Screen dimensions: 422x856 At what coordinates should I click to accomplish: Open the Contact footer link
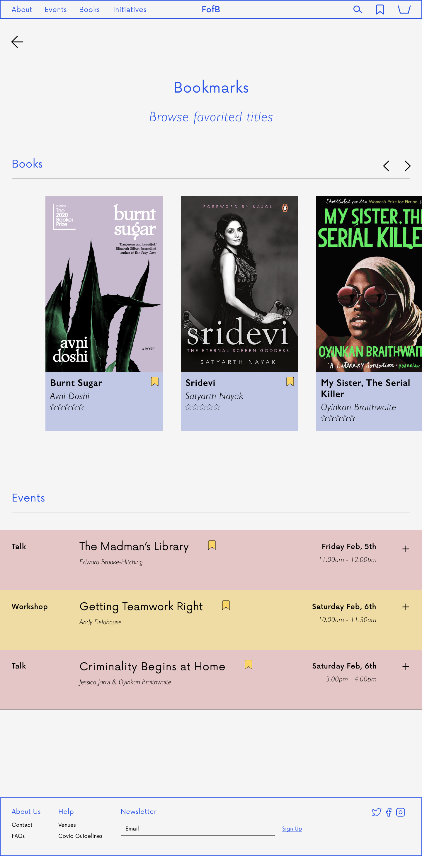coord(22,825)
